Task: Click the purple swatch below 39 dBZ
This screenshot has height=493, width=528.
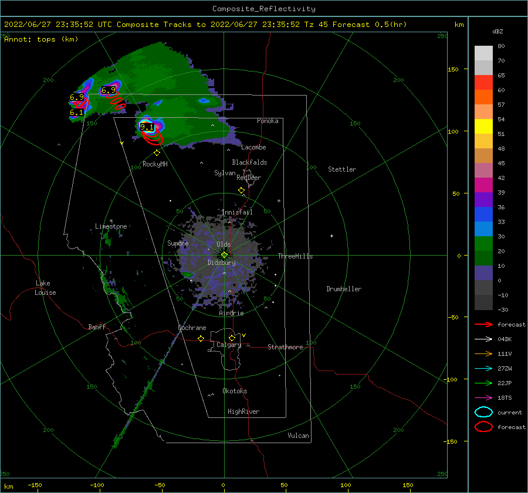Action: 483,200
